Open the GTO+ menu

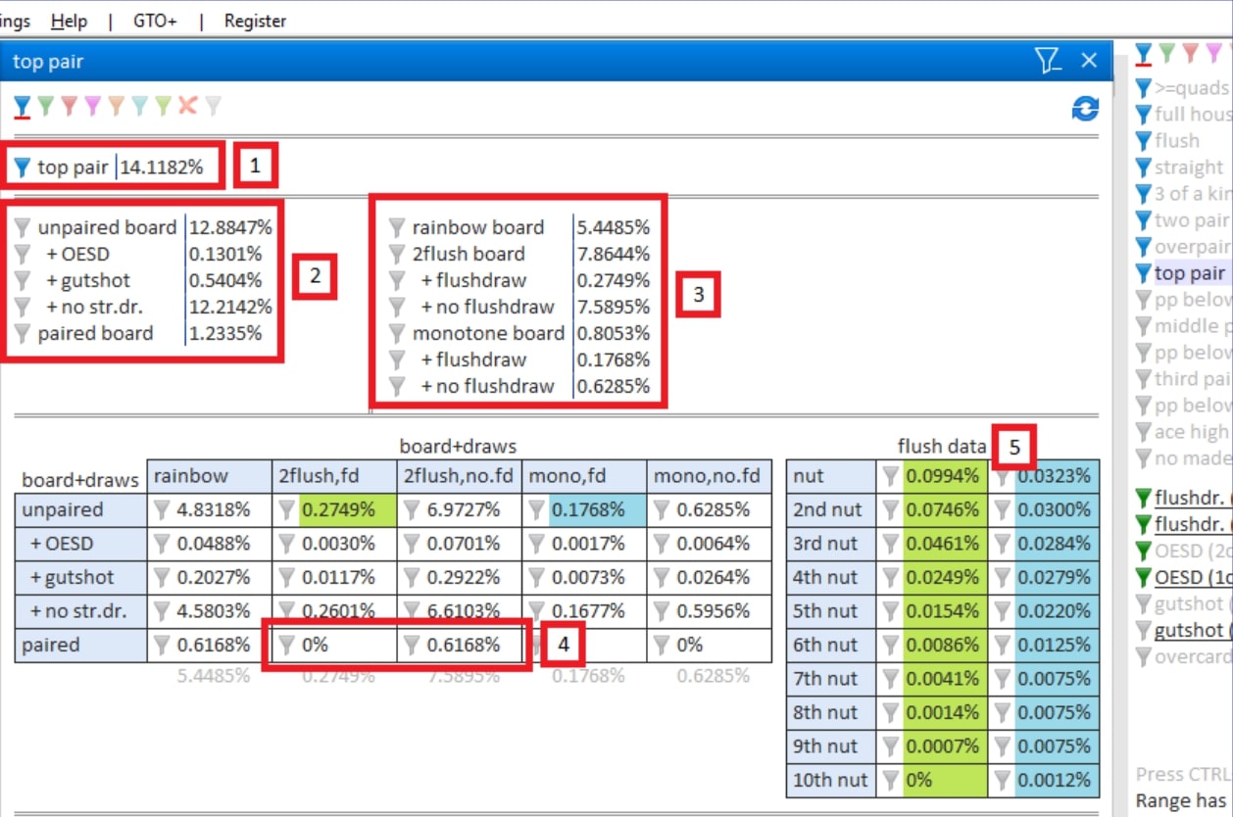pyautogui.click(x=155, y=21)
